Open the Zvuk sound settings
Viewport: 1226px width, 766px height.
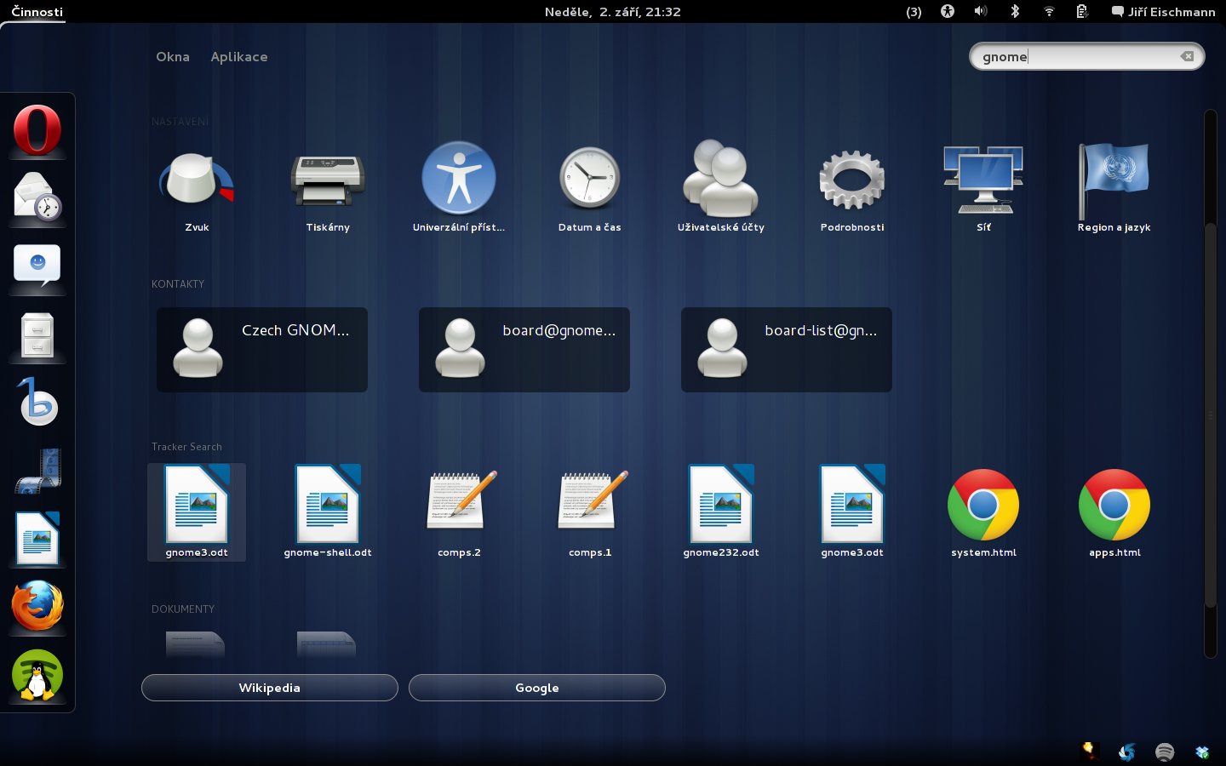[197, 189]
